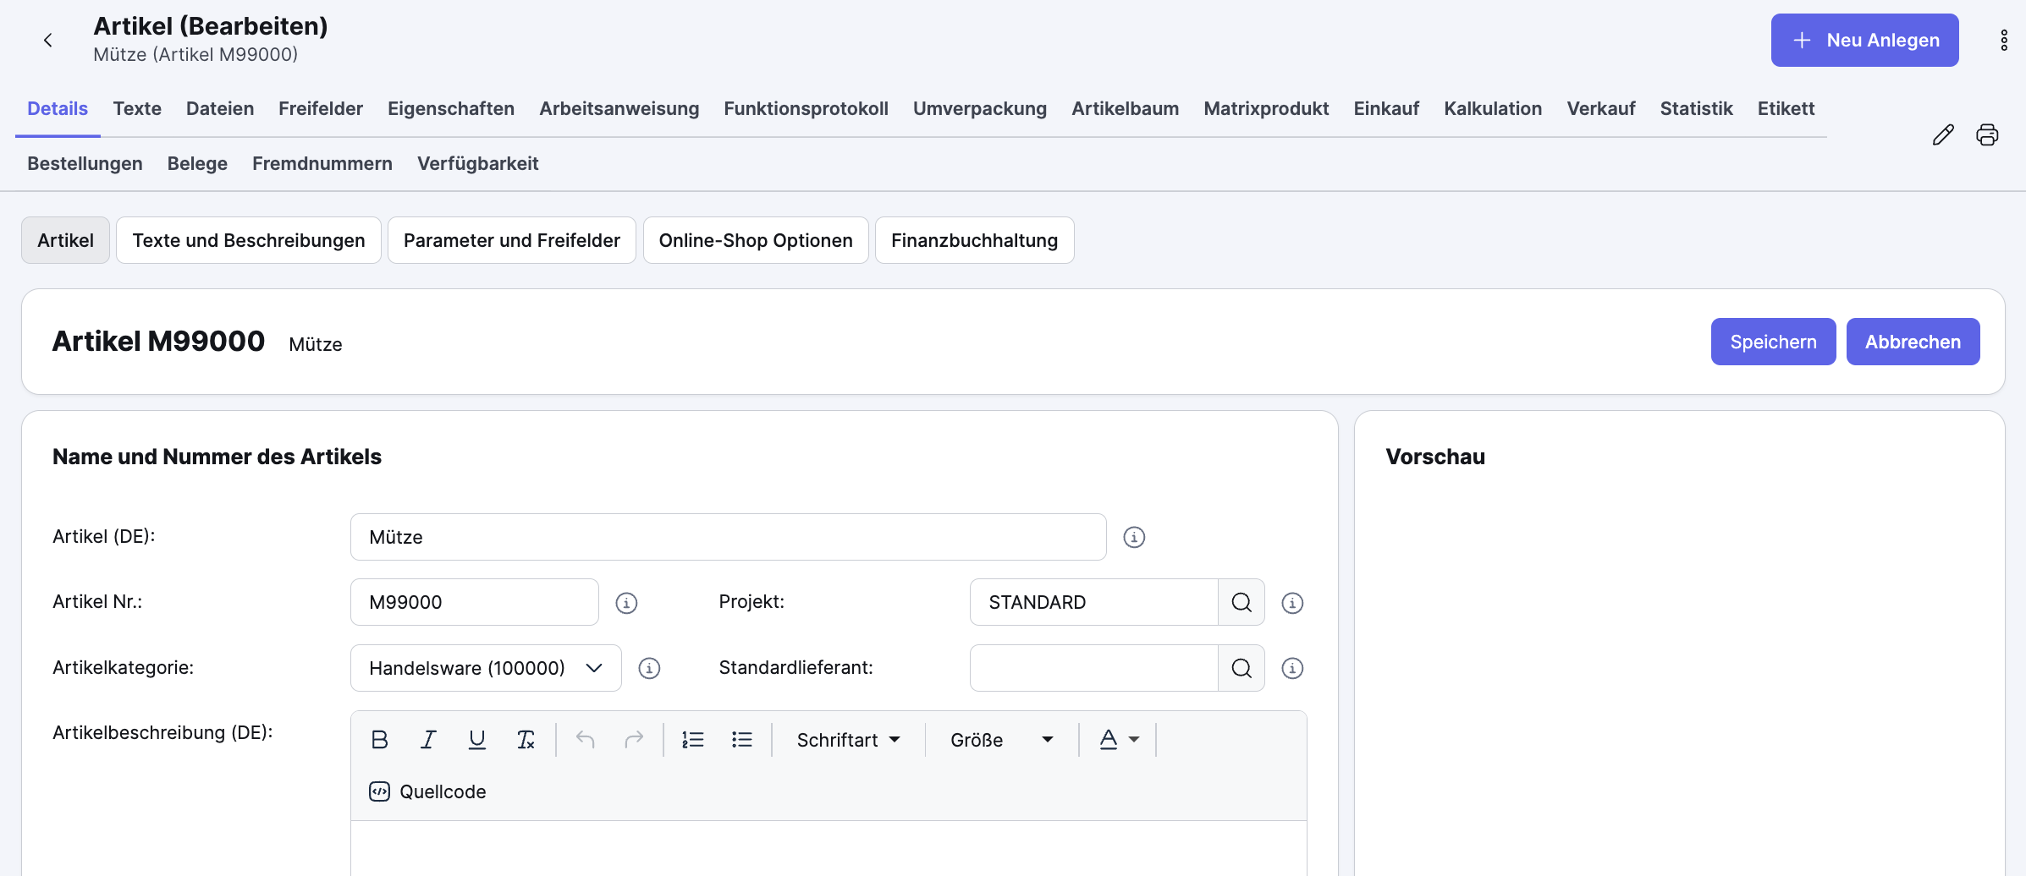This screenshot has width=2026, height=876.
Task: Switch to the Verkauf tab
Action: (1600, 108)
